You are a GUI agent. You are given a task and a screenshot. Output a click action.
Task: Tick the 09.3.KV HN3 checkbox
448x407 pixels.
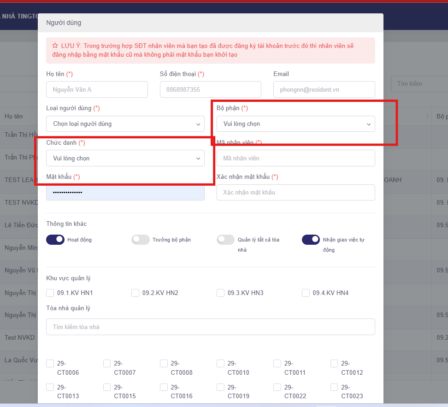point(221,293)
